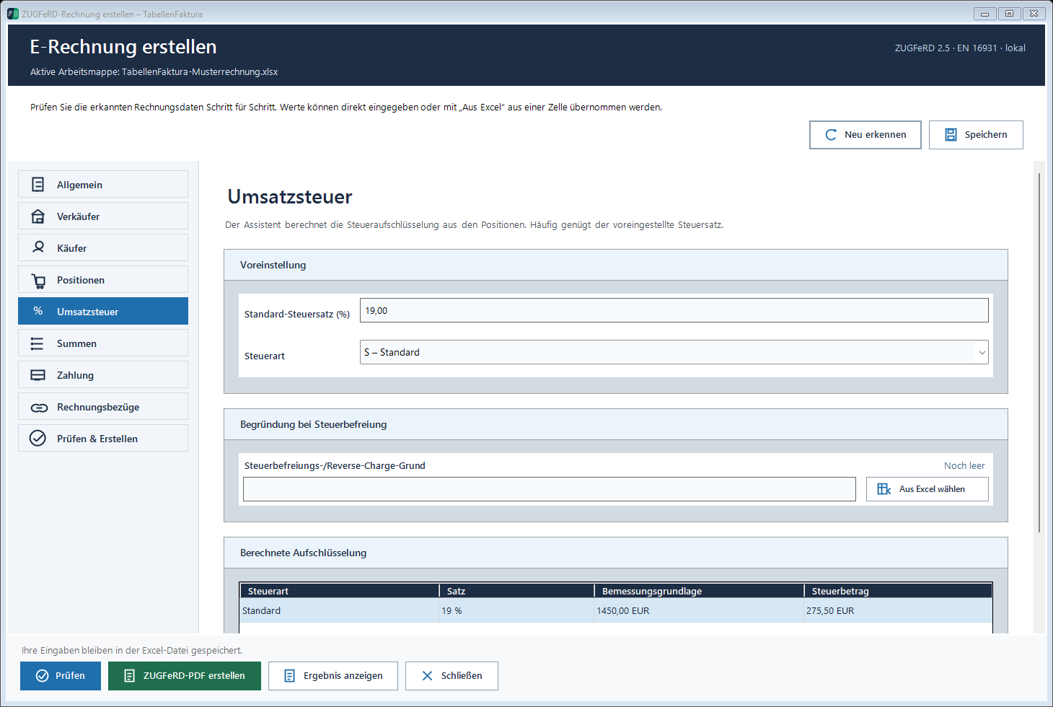
Task: Open the Verkäufer section
Action: [103, 216]
